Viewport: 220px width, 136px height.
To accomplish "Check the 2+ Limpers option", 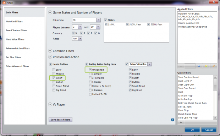I will coord(90,78).
